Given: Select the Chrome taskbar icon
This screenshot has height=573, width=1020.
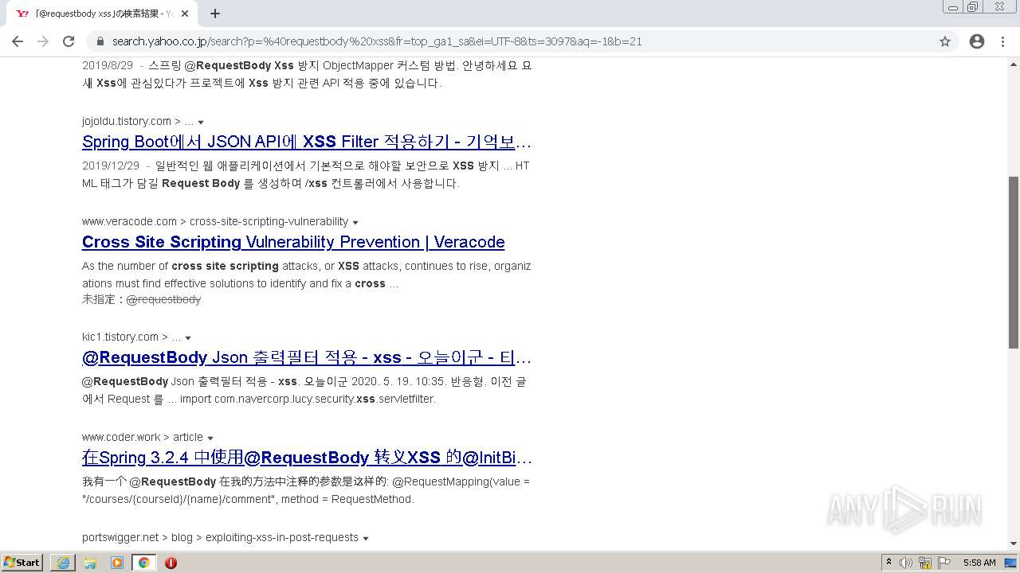Looking at the screenshot, I should [144, 563].
